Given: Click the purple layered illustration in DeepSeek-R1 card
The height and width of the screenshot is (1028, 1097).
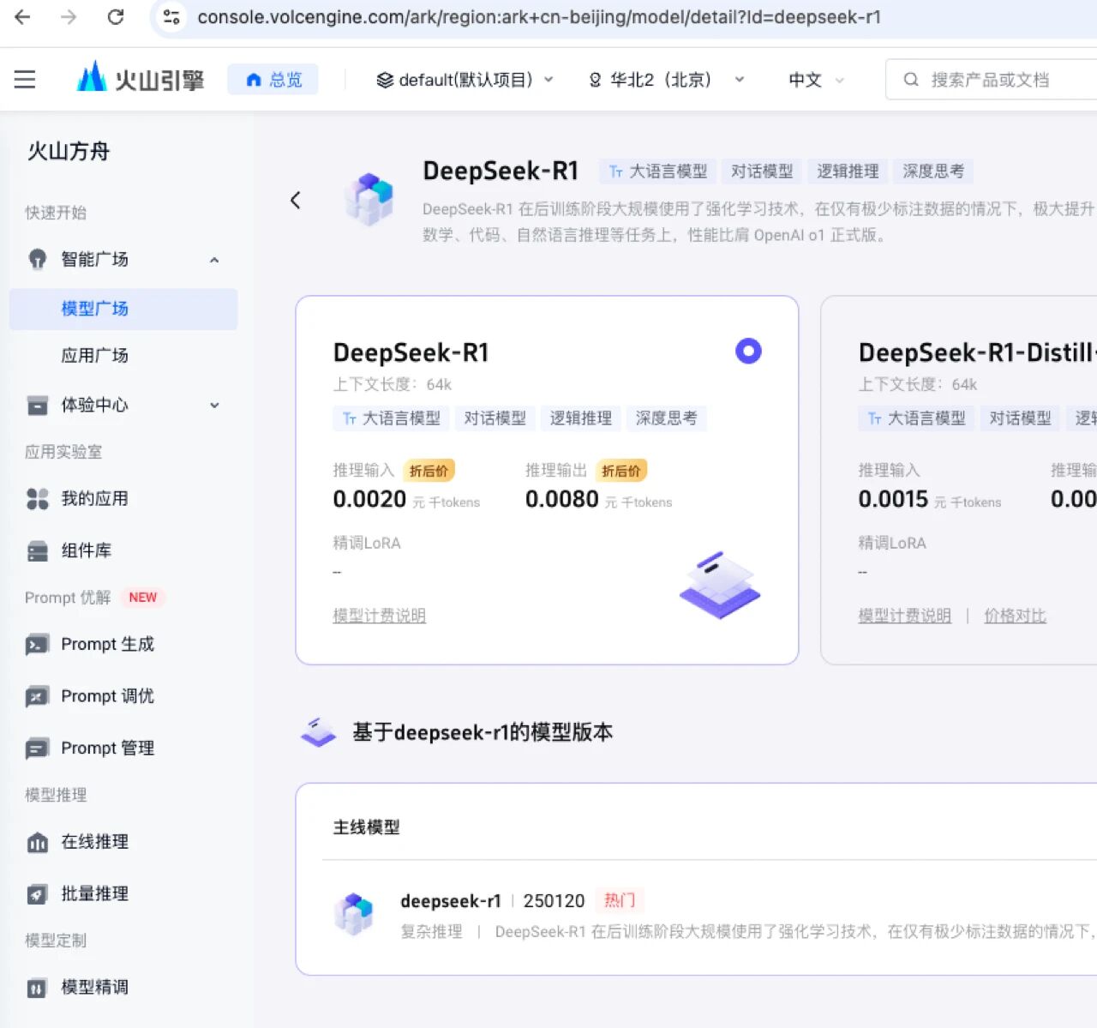Looking at the screenshot, I should tap(720, 585).
